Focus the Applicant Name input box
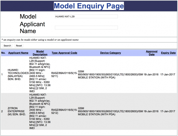178x136 pixels. point(86,27)
